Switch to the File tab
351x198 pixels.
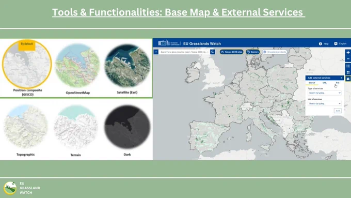click(x=338, y=83)
